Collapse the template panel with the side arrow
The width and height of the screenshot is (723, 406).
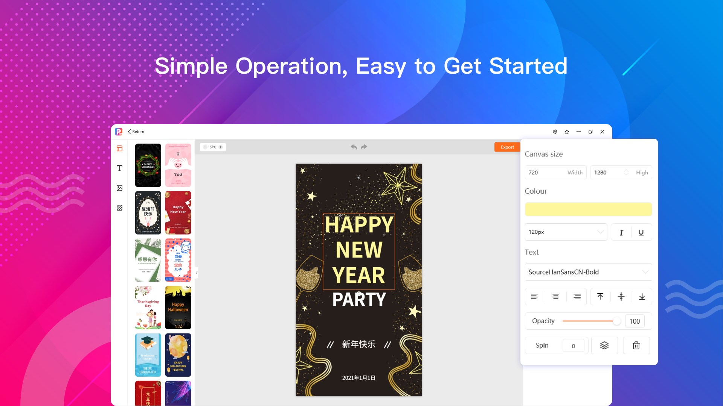(196, 273)
